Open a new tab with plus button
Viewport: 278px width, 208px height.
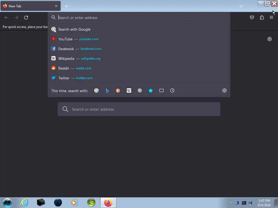coord(67,6)
